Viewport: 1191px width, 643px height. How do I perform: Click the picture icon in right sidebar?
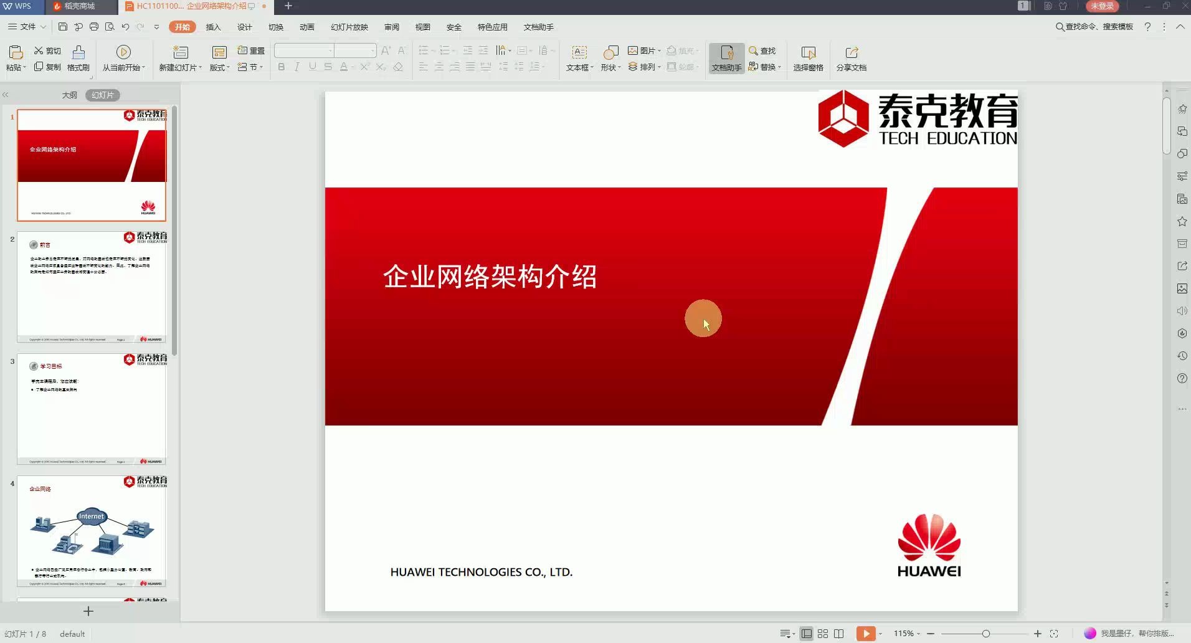click(1182, 288)
